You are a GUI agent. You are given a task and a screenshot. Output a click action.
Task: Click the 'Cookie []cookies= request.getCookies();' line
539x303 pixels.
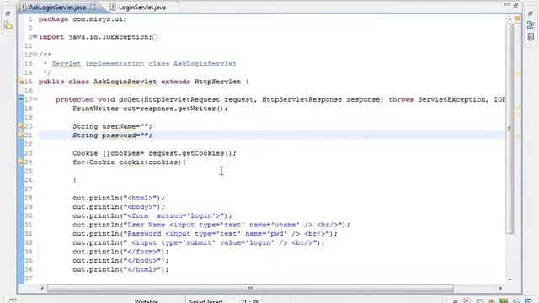tap(154, 153)
